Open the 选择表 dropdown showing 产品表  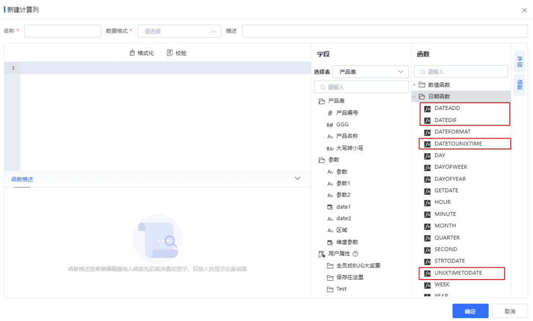[x=370, y=71]
